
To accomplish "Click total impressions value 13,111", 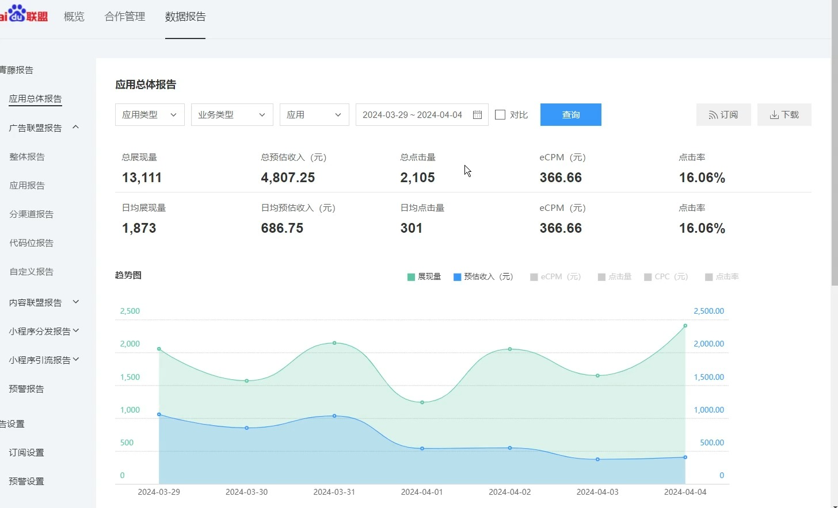I will (142, 178).
